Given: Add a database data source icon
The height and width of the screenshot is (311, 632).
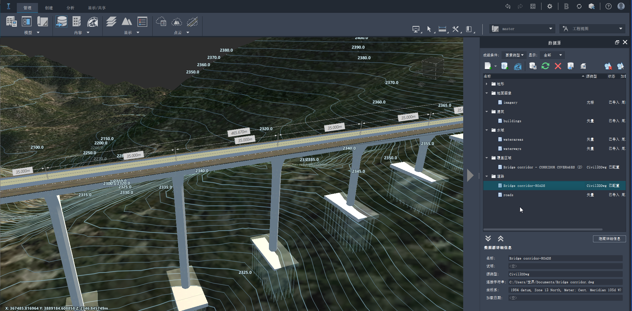Looking at the screenshot, I should (504, 66).
